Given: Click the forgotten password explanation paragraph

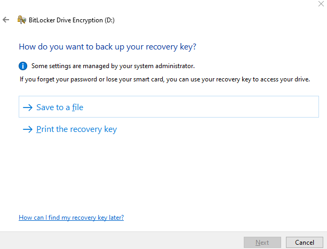Looking at the screenshot, I should (x=164, y=80).
